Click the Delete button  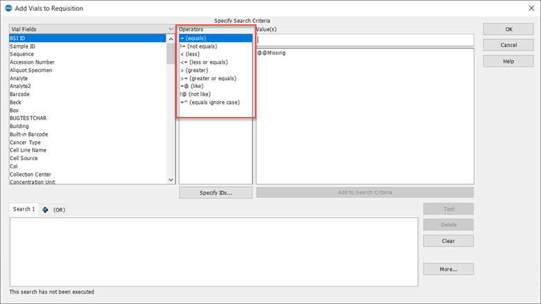[x=449, y=225]
